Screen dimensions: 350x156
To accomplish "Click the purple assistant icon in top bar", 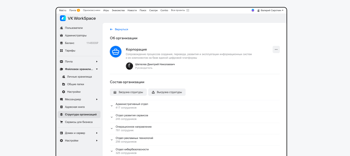I will click(x=253, y=10).
